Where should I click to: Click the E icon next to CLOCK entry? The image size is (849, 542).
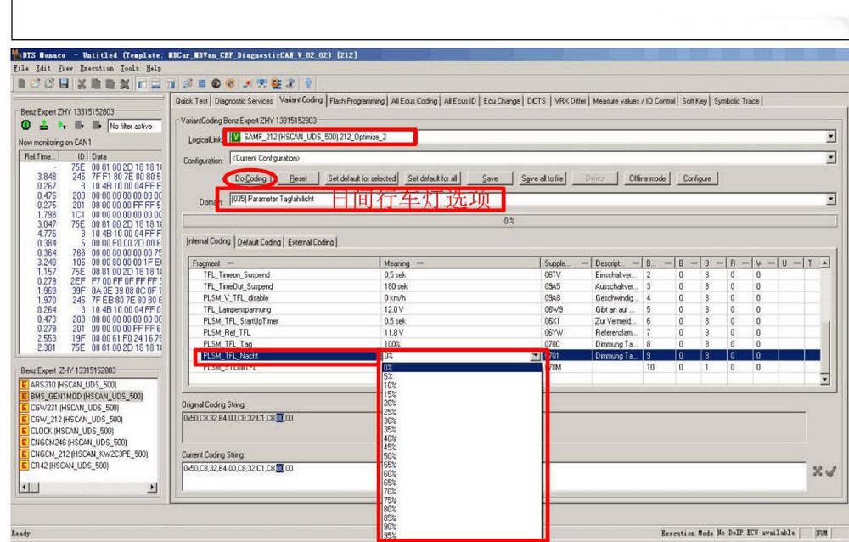click(24, 431)
